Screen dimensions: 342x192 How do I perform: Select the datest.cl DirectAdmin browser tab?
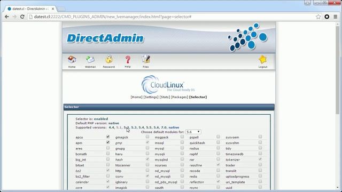pyautogui.click(x=30, y=9)
